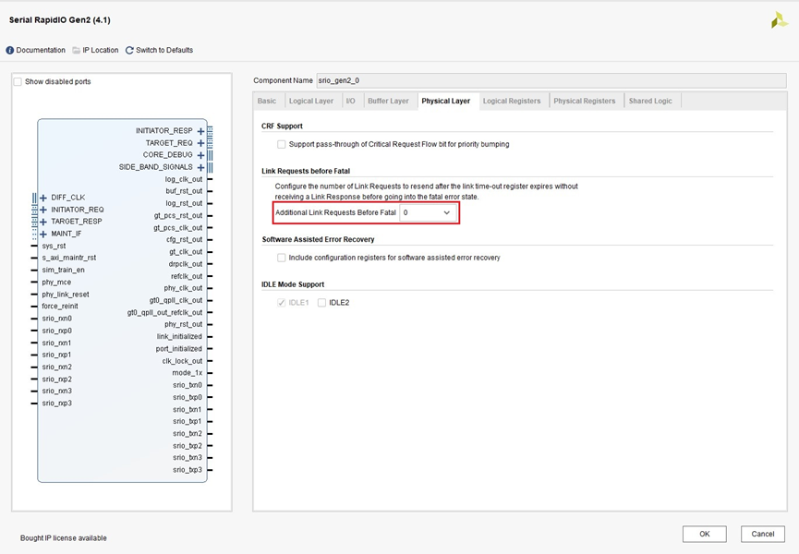The height and width of the screenshot is (554, 799).
Task: Click the OK button
Action: (705, 534)
